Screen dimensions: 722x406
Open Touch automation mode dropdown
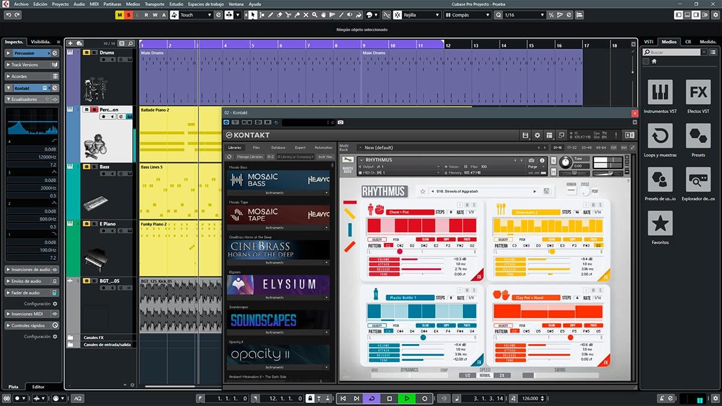pos(196,14)
